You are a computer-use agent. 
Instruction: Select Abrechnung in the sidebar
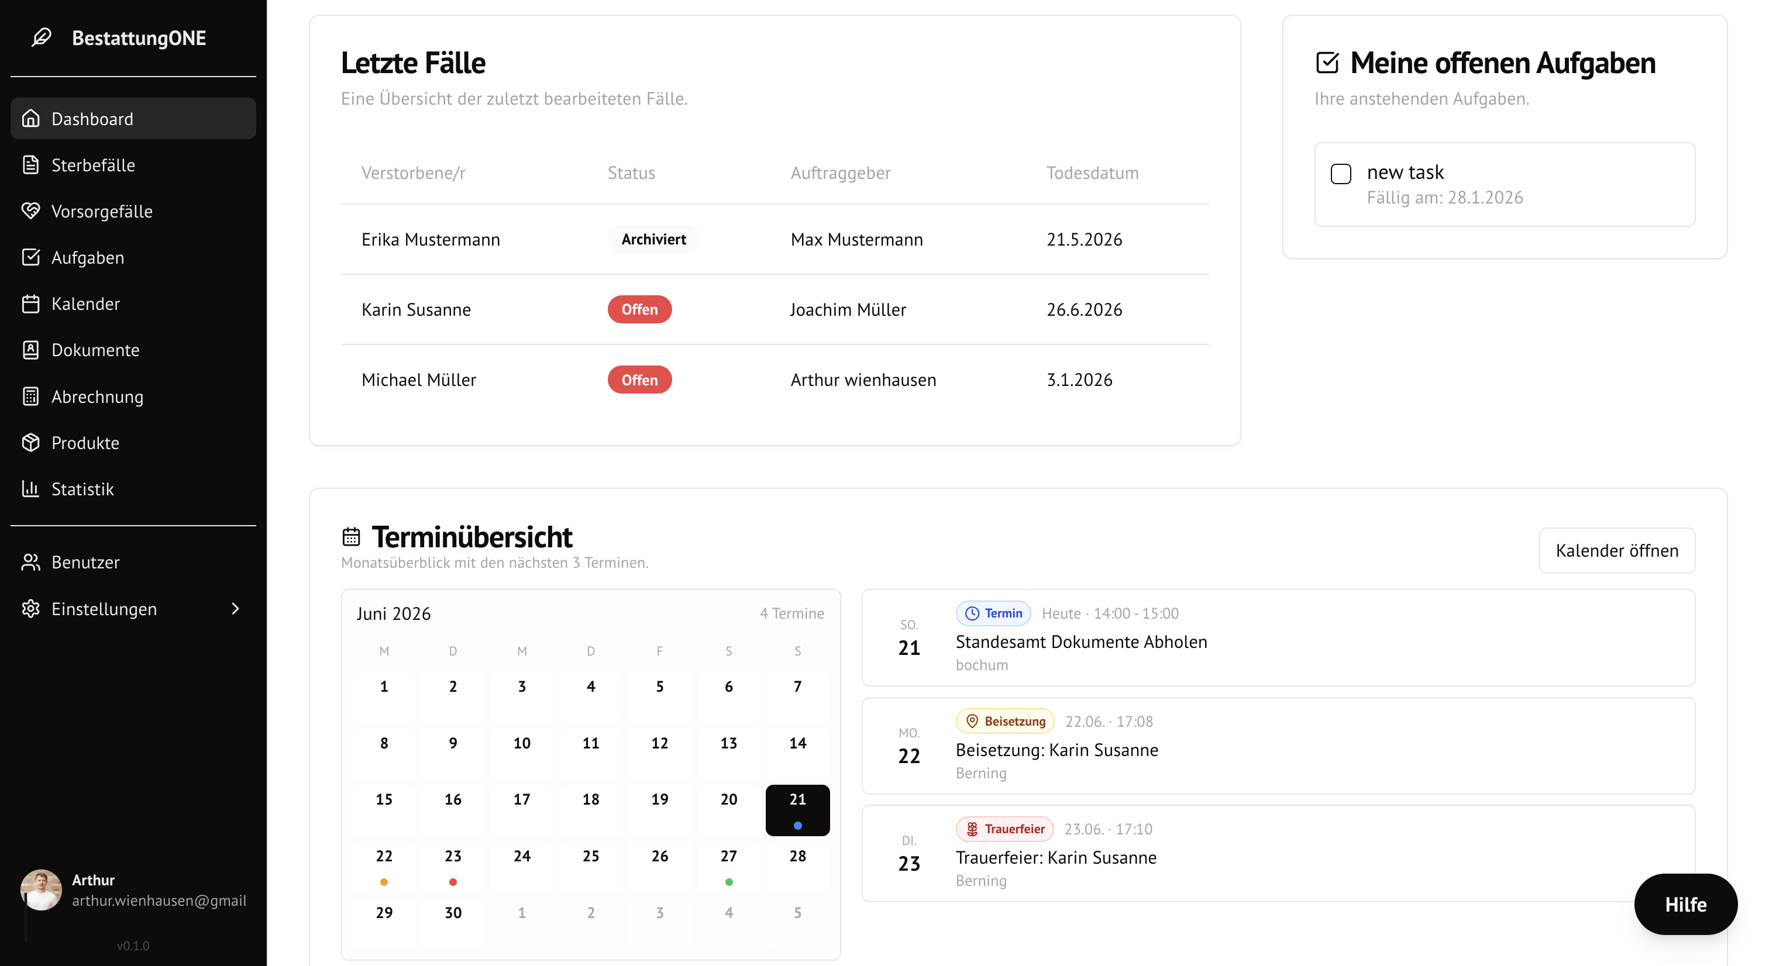(x=133, y=396)
